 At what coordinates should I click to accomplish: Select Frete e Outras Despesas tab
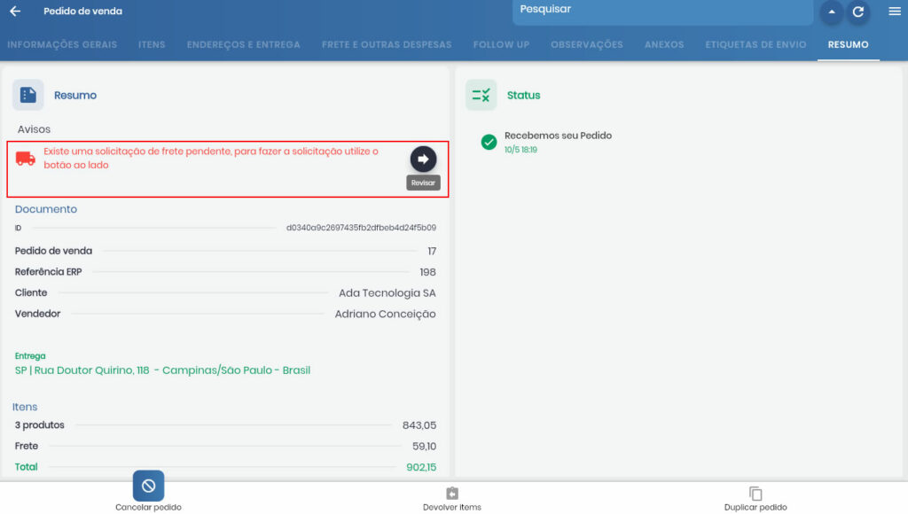[387, 44]
